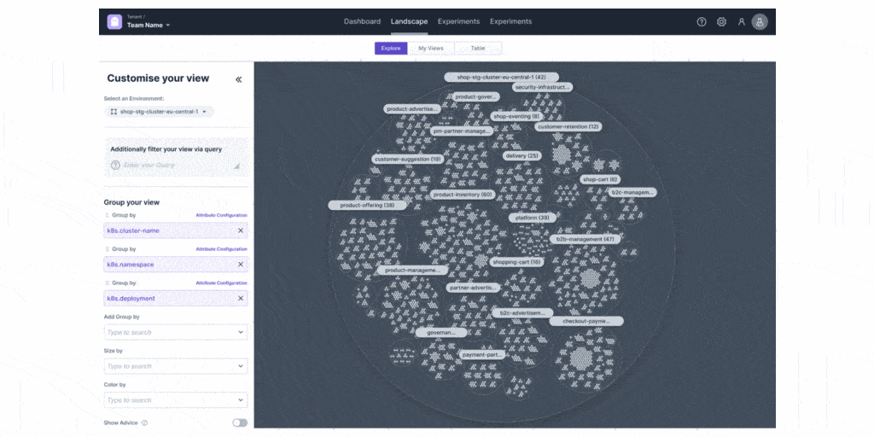Open the Team Name tenant dropdown
The image size is (874, 437).
(x=149, y=26)
